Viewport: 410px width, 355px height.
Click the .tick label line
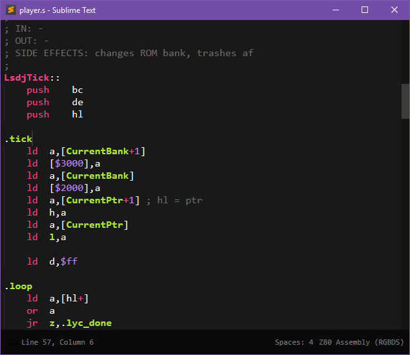19,139
